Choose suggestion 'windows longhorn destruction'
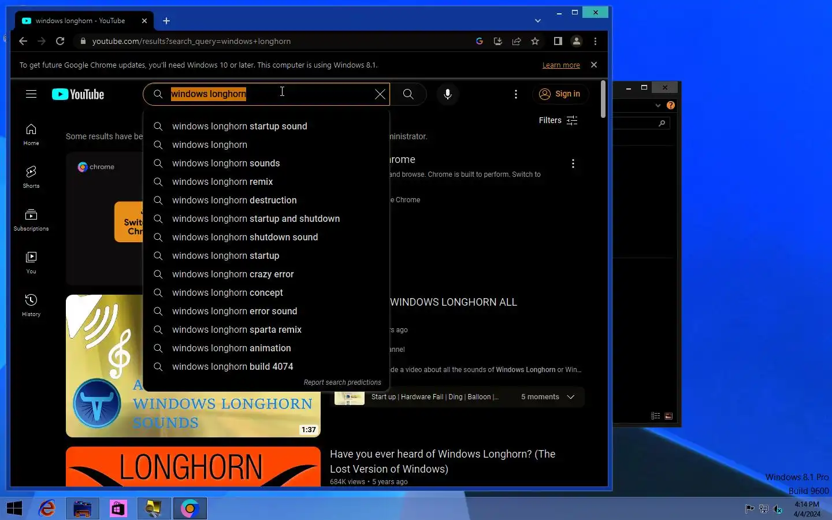 point(266,200)
